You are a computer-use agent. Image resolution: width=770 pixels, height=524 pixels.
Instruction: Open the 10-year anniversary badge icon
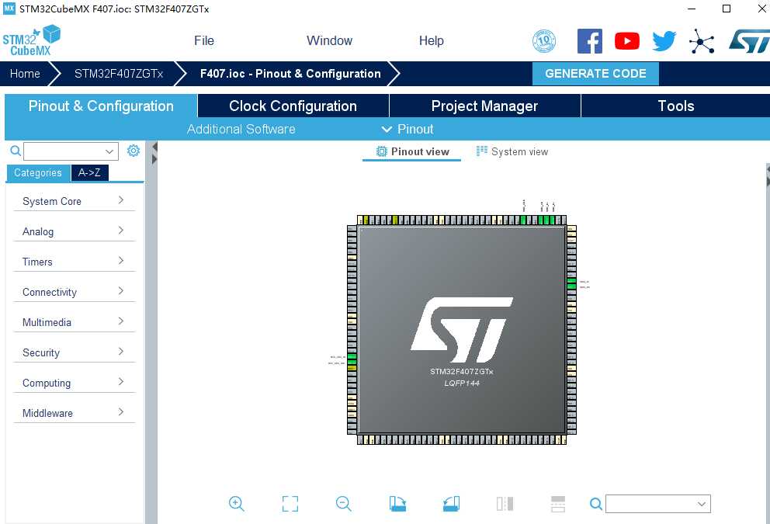coord(544,41)
